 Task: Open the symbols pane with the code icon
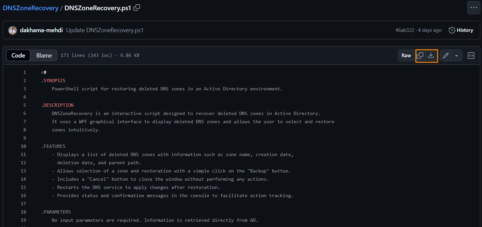click(471, 56)
